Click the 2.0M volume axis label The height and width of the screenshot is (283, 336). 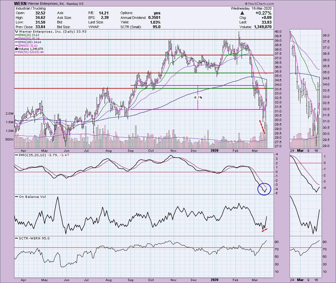[x=10, y=114]
